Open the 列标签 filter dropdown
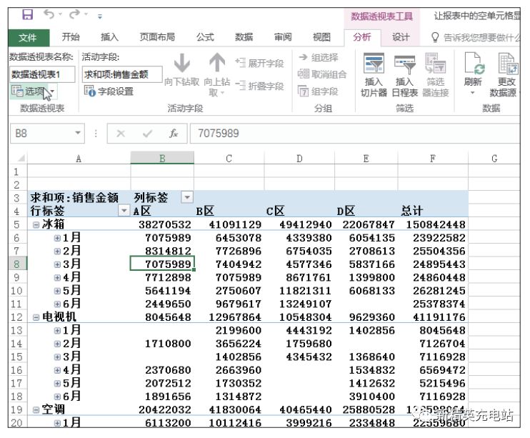The width and height of the screenshot is (530, 438). [187, 196]
